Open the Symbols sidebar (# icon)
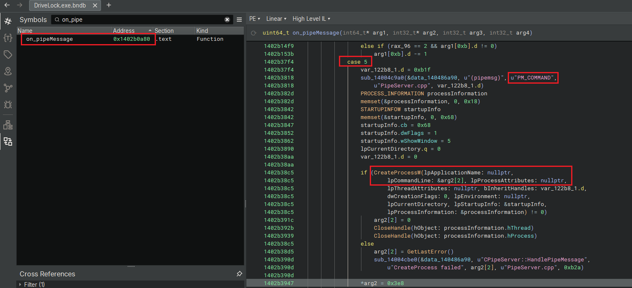This screenshot has height=288, width=632. 8,21
